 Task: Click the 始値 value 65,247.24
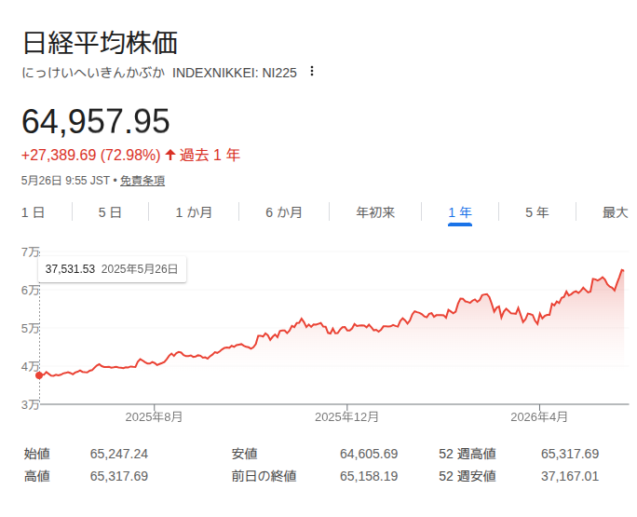[x=119, y=454]
